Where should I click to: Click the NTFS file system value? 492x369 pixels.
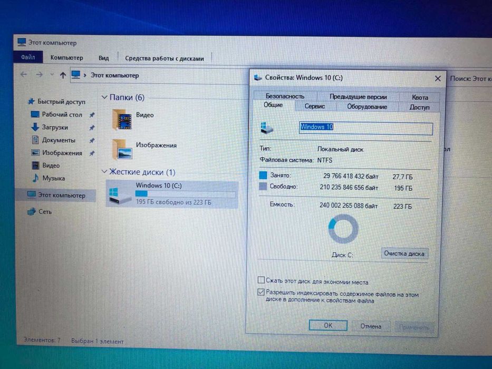coord(324,160)
